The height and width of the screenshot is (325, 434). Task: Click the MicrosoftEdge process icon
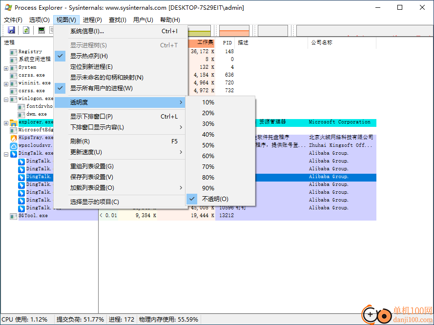13,130
